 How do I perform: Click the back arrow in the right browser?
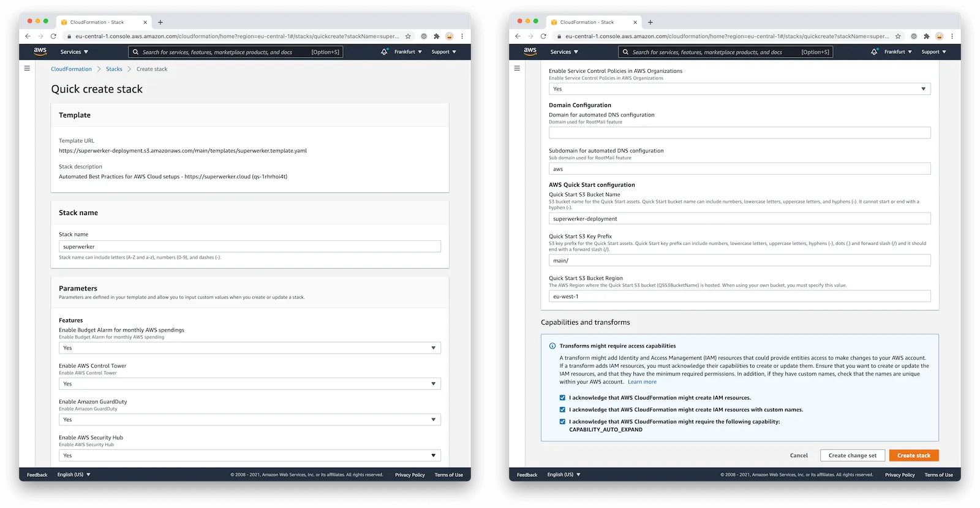pyautogui.click(x=518, y=36)
